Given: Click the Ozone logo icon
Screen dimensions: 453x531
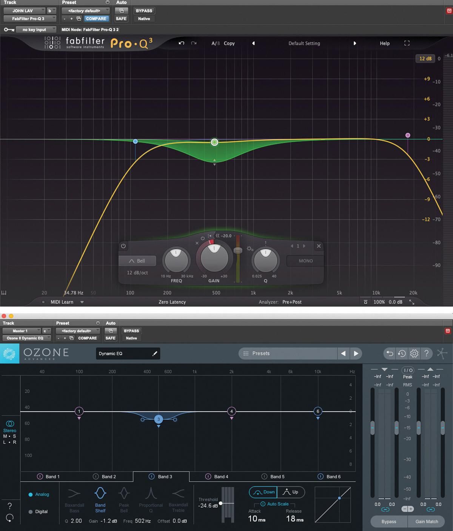Looking at the screenshot, I should tap(9, 353).
